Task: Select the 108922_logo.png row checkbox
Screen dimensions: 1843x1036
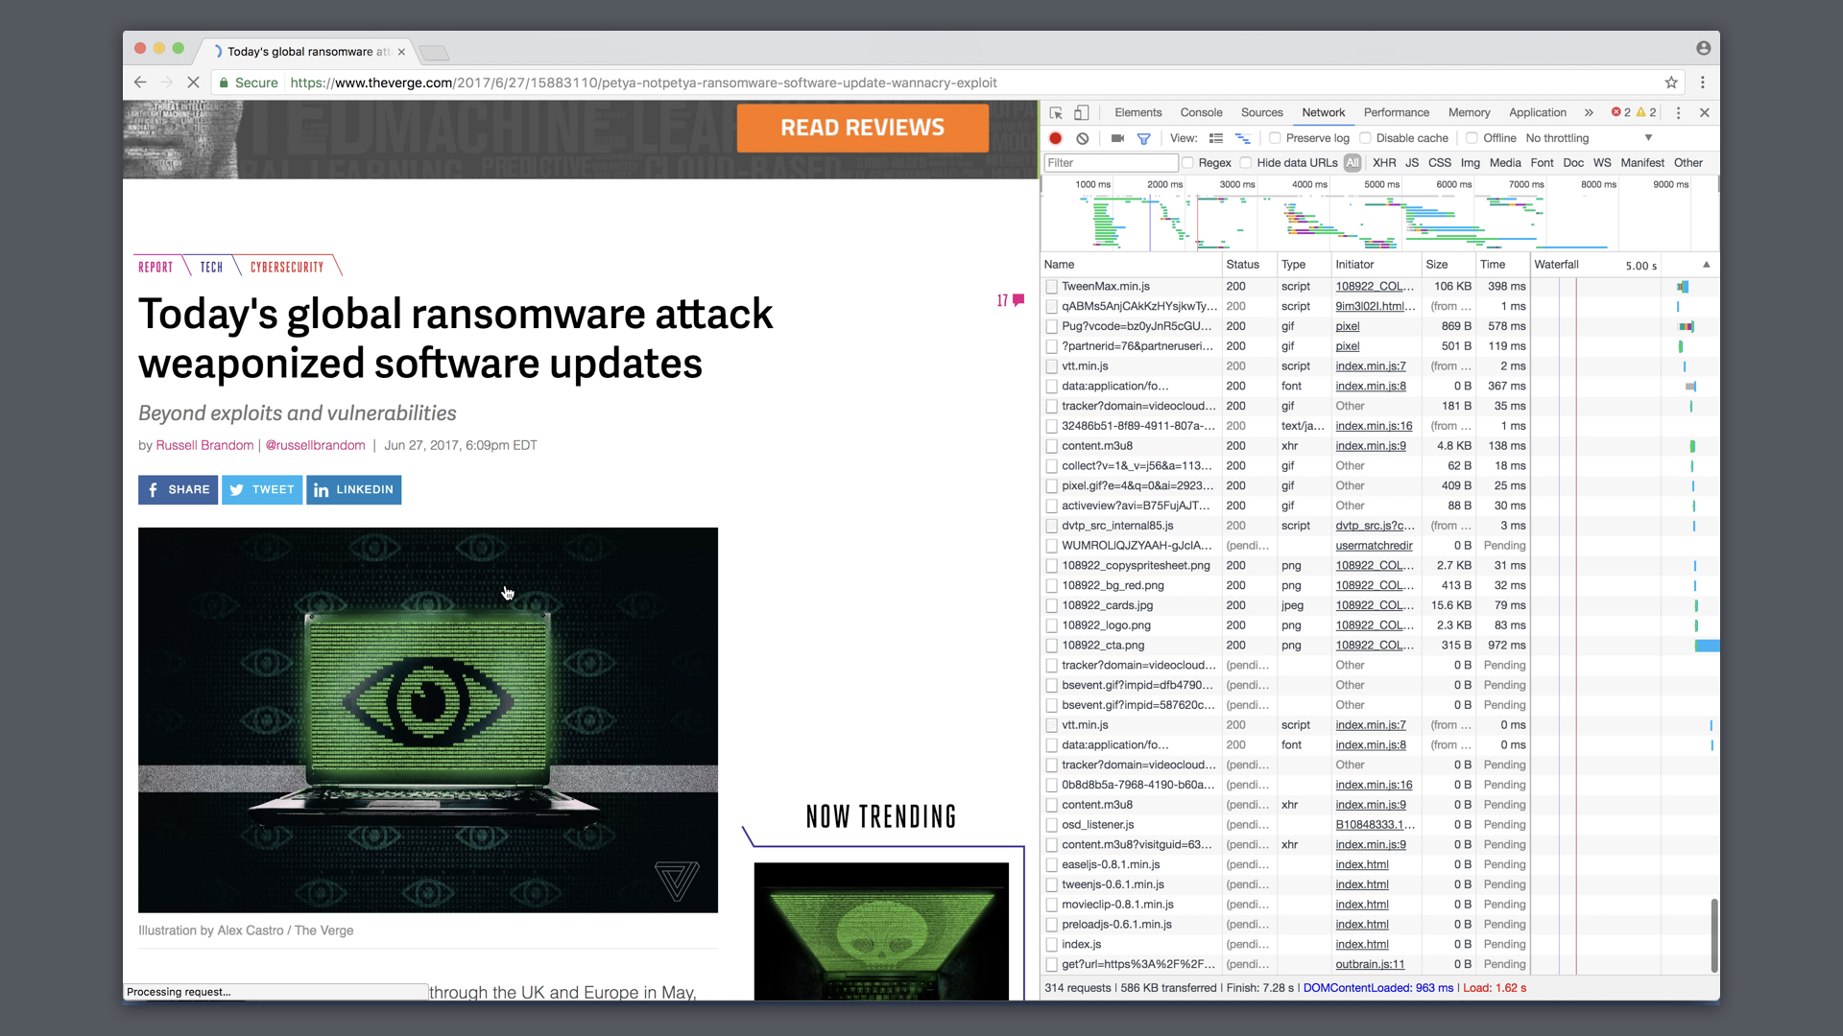Action: (1052, 625)
